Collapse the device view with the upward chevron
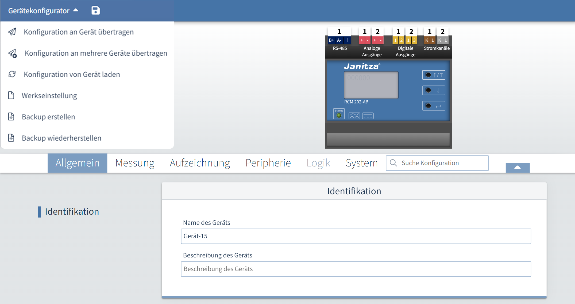This screenshot has width=575, height=304. point(517,168)
